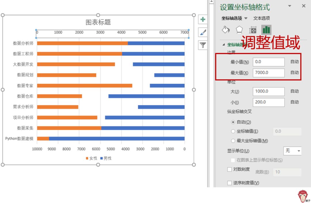Image resolution: width=311 pixels, height=203 pixels.
Task: Click the 大数据开发 category label
Action: point(23,64)
